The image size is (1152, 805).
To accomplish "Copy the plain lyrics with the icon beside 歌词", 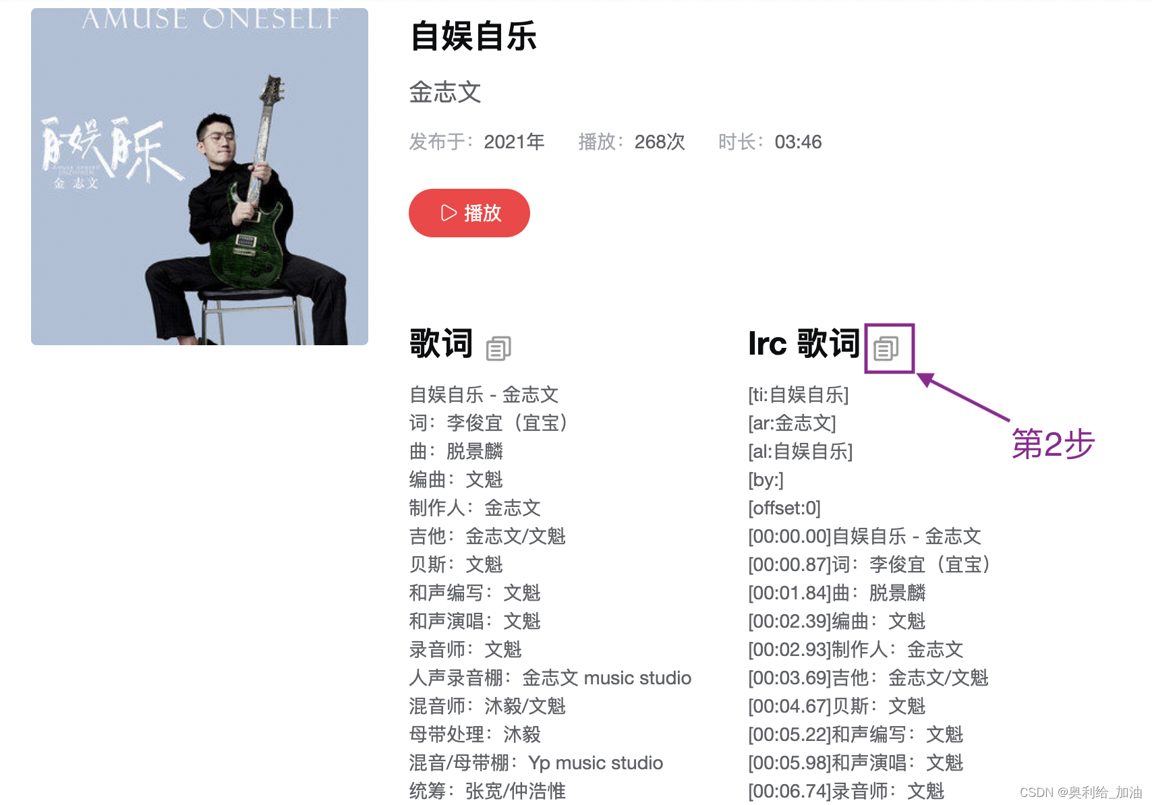I will 498,348.
